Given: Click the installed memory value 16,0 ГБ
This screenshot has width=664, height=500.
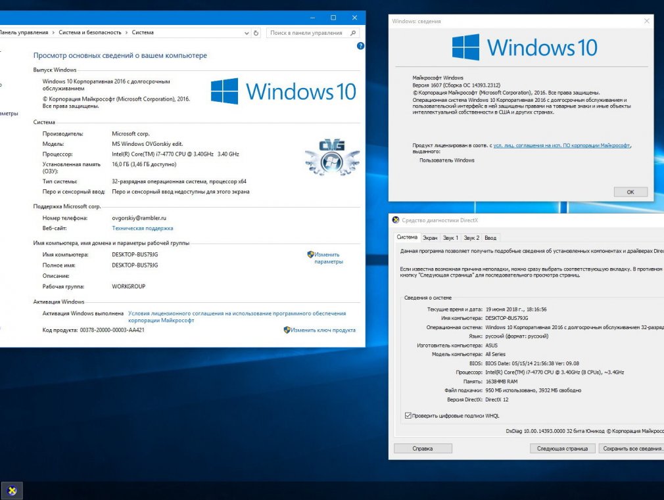Looking at the screenshot, I should point(144,164).
